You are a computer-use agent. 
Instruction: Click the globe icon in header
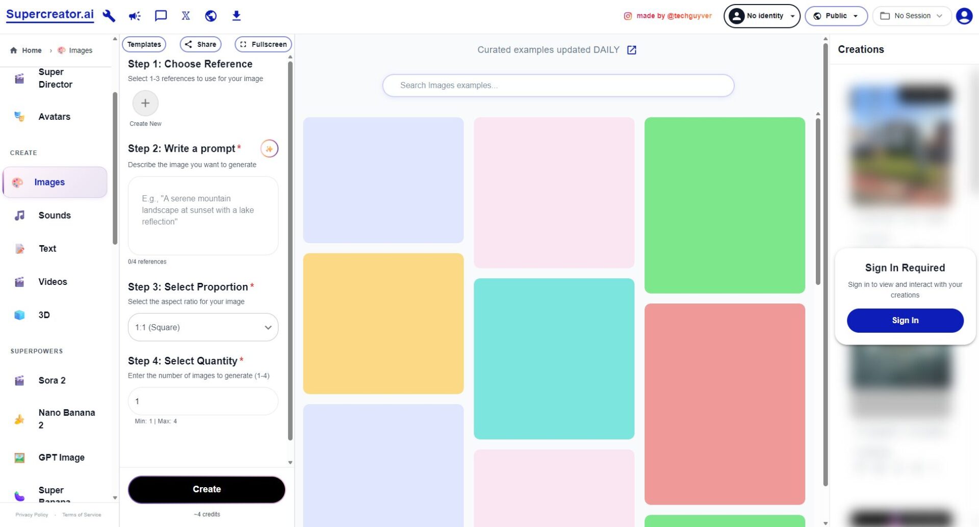(211, 16)
